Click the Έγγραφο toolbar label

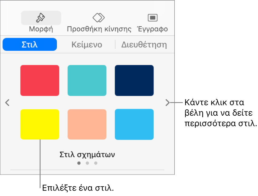pos(153,29)
